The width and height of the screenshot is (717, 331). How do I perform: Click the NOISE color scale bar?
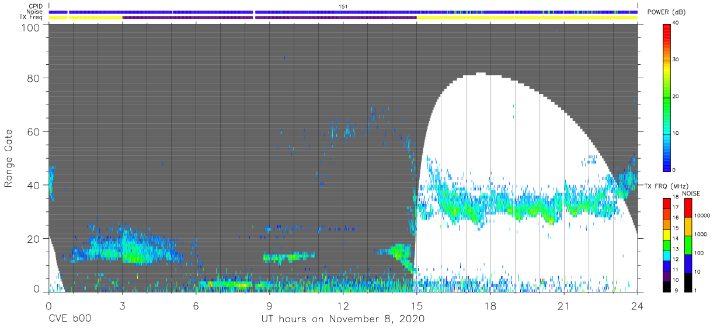(x=688, y=245)
